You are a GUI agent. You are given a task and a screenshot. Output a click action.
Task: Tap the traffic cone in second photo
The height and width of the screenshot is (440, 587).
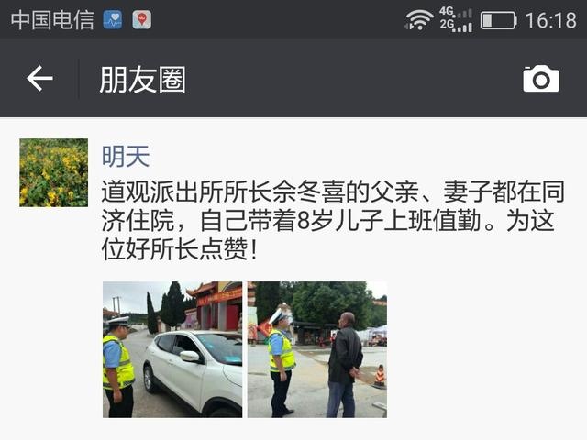coord(380,376)
